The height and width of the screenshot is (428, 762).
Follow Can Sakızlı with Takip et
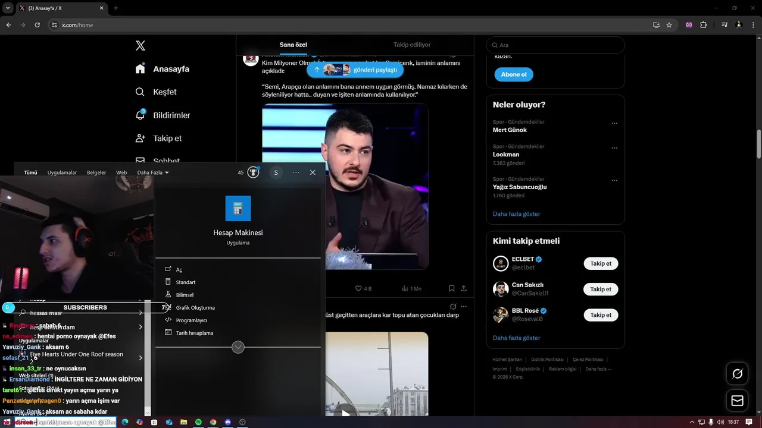pyautogui.click(x=601, y=289)
